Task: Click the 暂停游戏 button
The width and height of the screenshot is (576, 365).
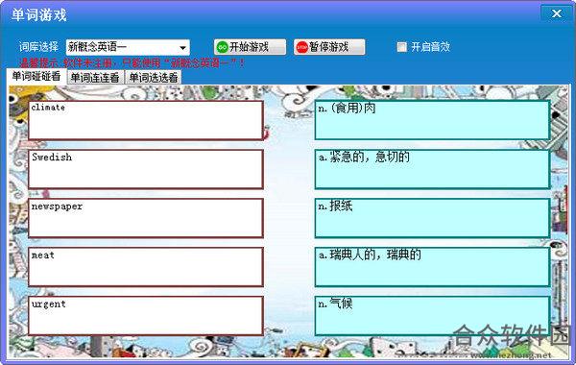Action: pos(329,47)
